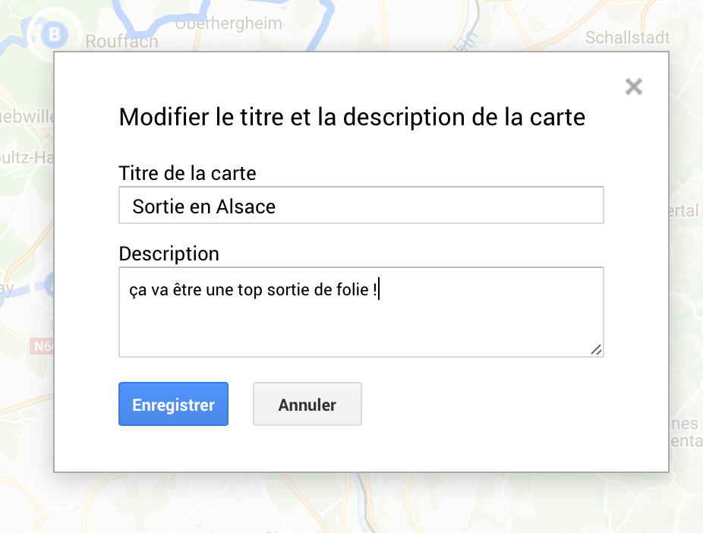Image resolution: width=703 pixels, height=533 pixels.
Task: Click the truncated Soultz-Haut-Rhin map label
Action: [x=27, y=157]
